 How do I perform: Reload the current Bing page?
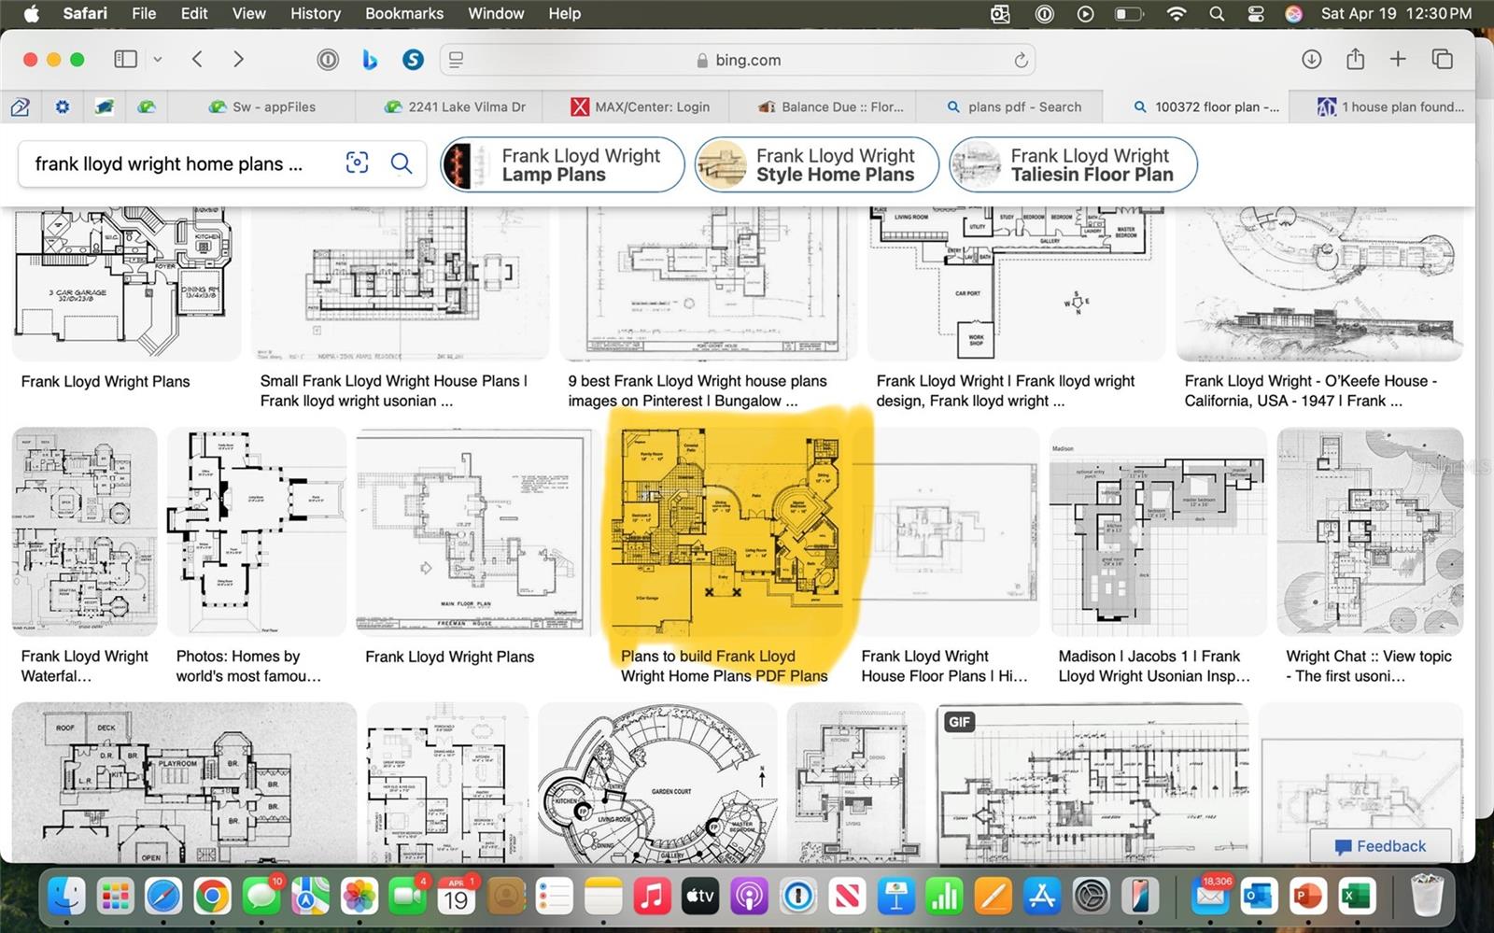1021,60
